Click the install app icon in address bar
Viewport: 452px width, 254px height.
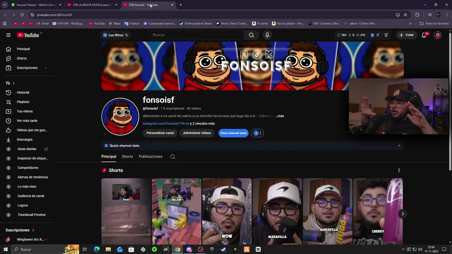[398, 15]
